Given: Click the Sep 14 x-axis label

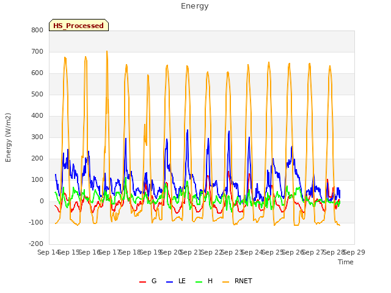Looking at the screenshot, I should click(48, 252).
